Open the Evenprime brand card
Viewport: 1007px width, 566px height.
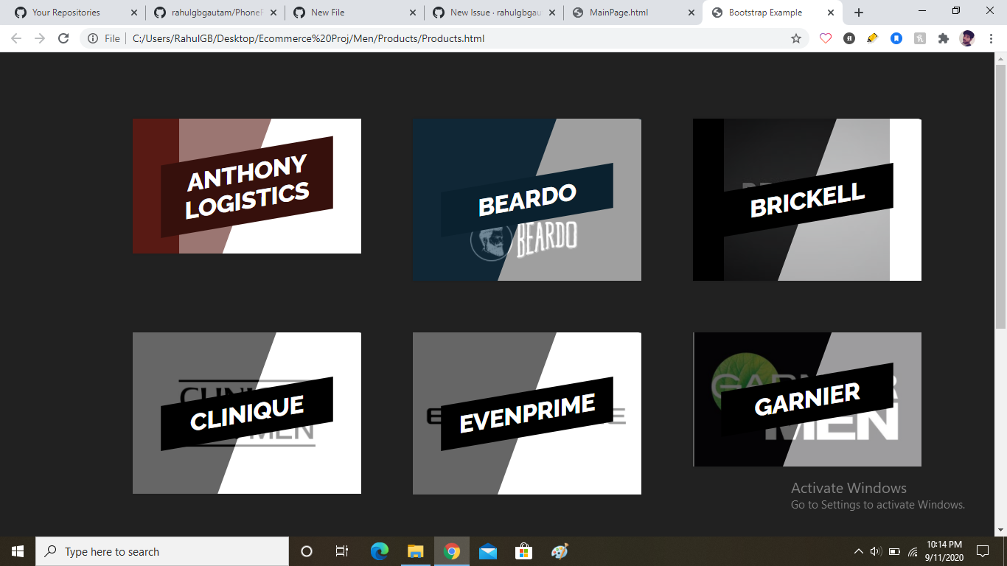pyautogui.click(x=527, y=413)
